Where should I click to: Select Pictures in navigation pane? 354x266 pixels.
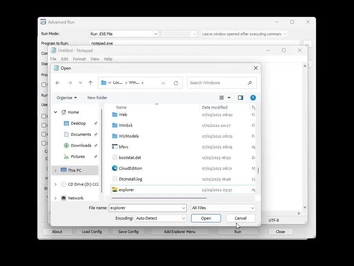pos(78,157)
